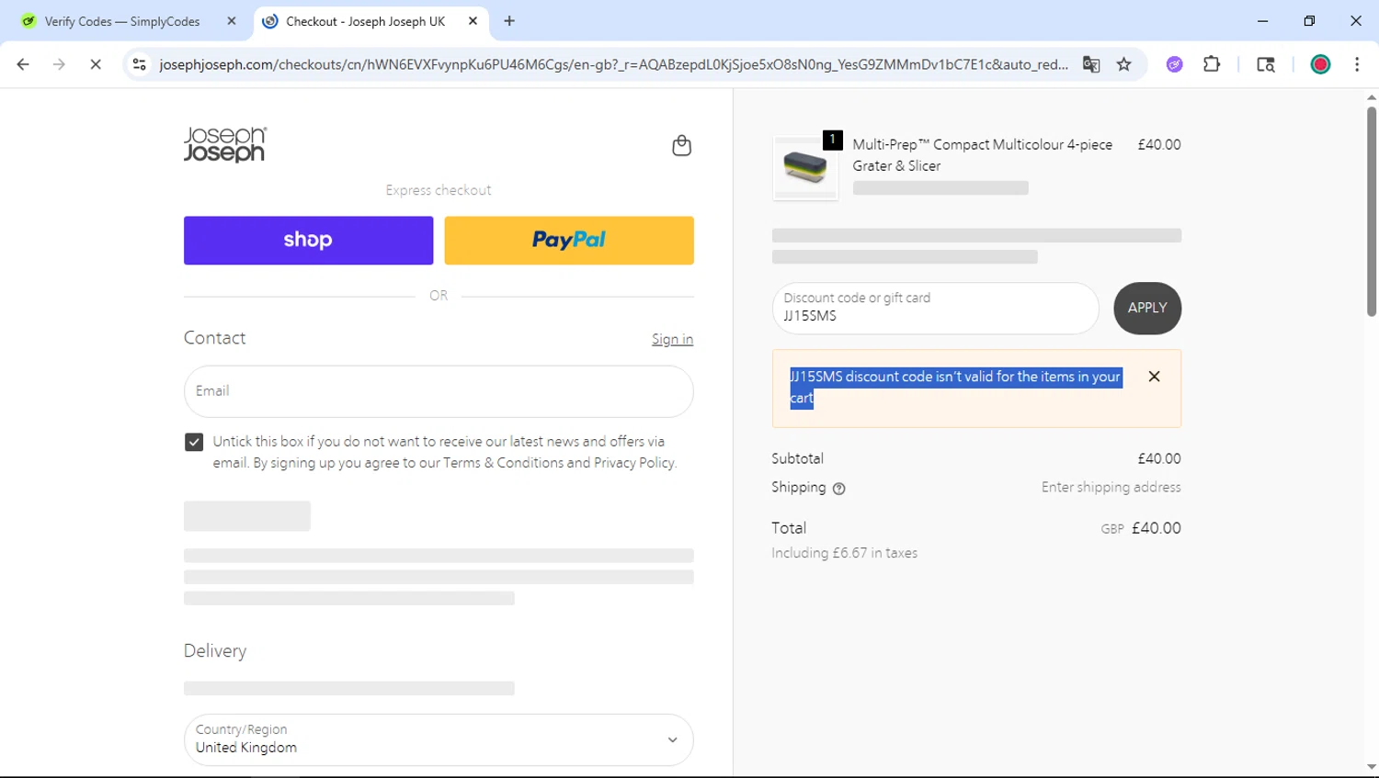Click the browser address bar URL
1379x778 pixels.
613,64
